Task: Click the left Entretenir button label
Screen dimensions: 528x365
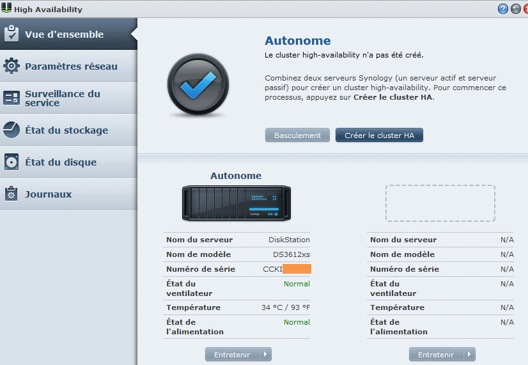Action: [232, 354]
